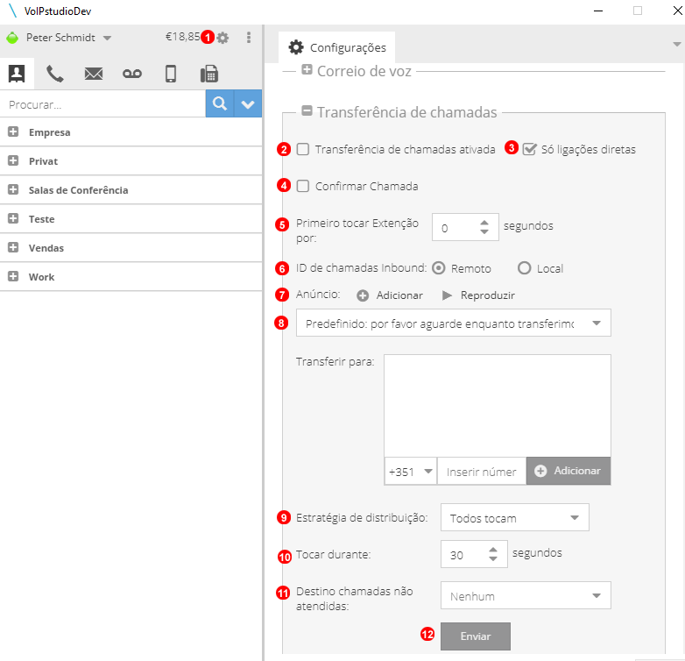Click the green online status indicator
The height and width of the screenshot is (661, 685).
click(12, 38)
